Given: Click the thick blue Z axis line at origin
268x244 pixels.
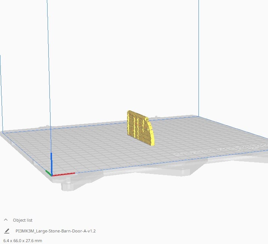Looking at the screenshot, I should click(51, 164).
